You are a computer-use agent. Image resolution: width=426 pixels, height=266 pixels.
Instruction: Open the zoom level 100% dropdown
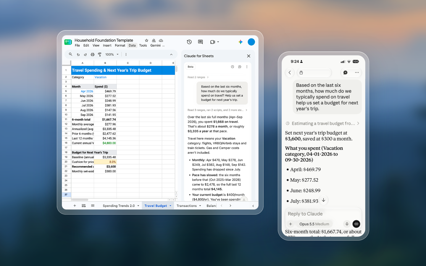[112, 54]
